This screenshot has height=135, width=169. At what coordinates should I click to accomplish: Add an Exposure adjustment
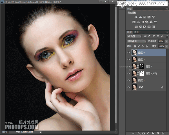pyautogui.click(x=149, y=17)
